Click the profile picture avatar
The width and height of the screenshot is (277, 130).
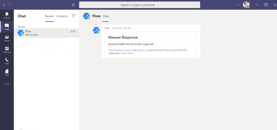pyautogui.click(x=246, y=5)
